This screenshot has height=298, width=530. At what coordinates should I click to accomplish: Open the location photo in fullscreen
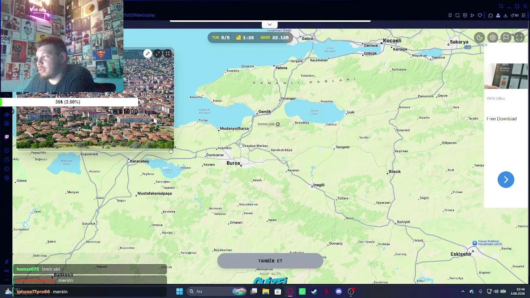(x=168, y=54)
